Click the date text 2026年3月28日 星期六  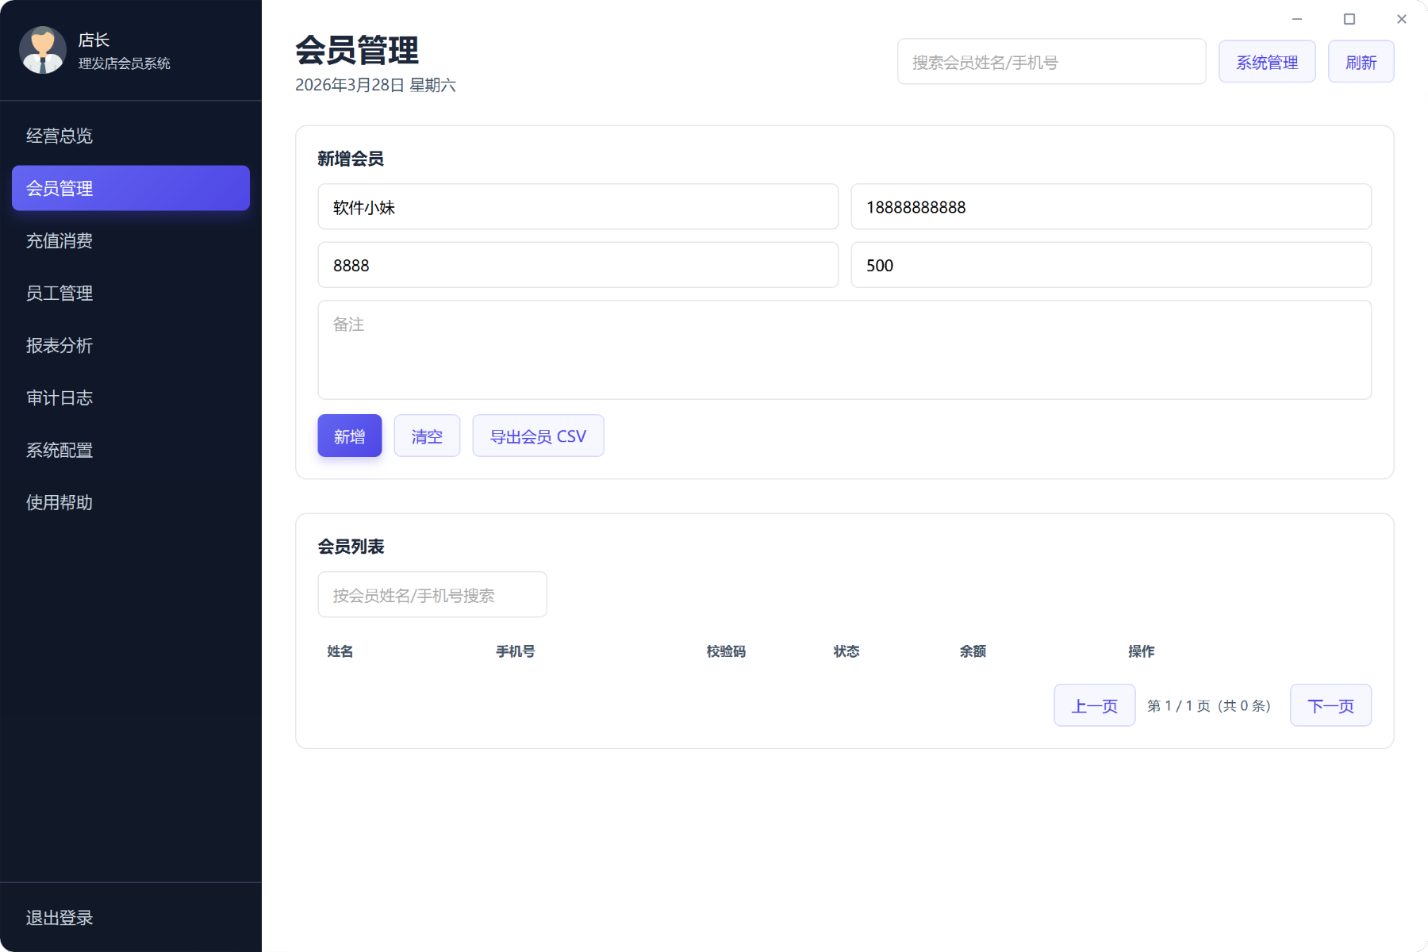(375, 85)
